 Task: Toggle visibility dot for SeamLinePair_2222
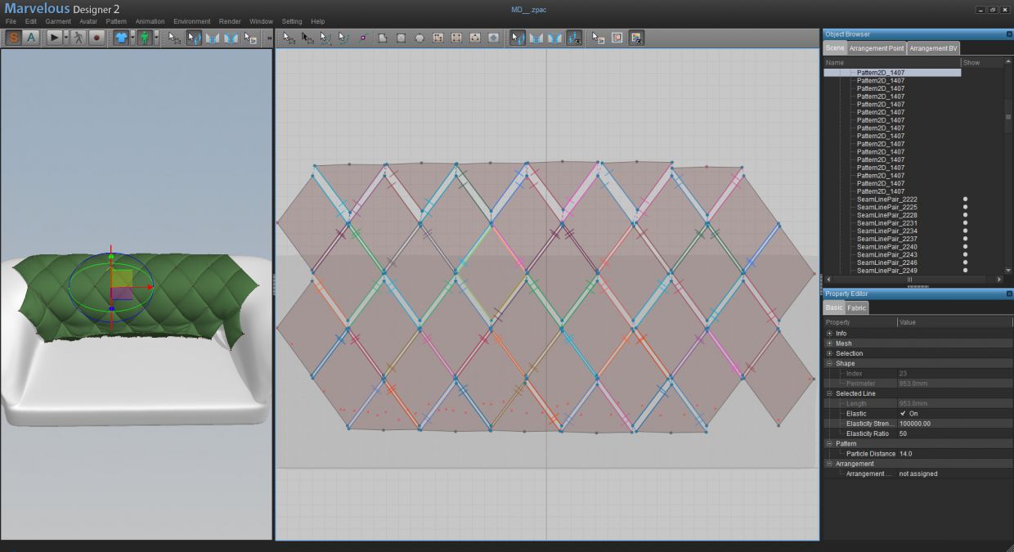965,199
